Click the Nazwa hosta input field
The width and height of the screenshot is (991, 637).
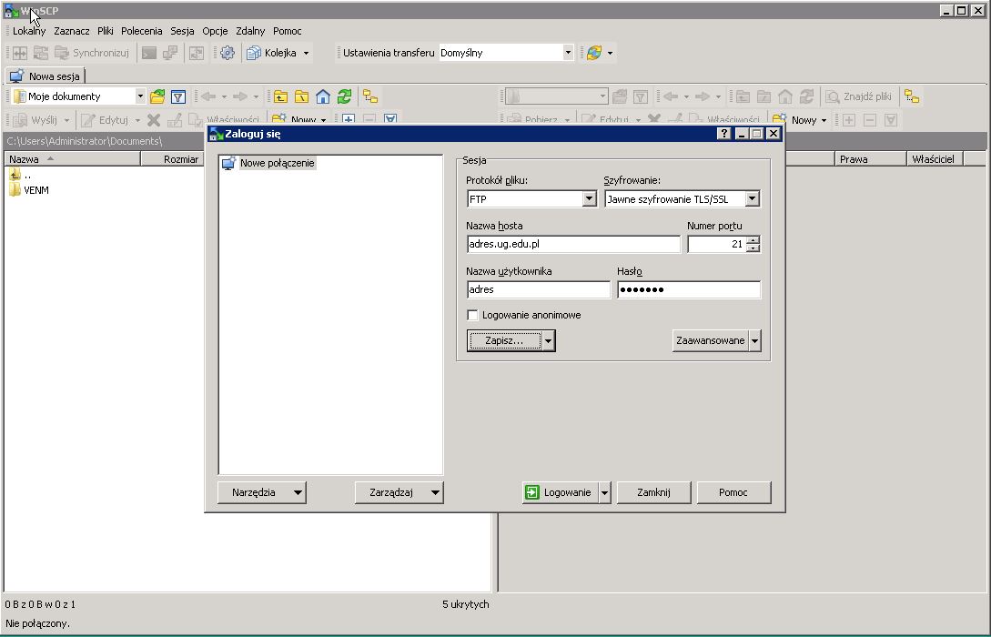573,244
